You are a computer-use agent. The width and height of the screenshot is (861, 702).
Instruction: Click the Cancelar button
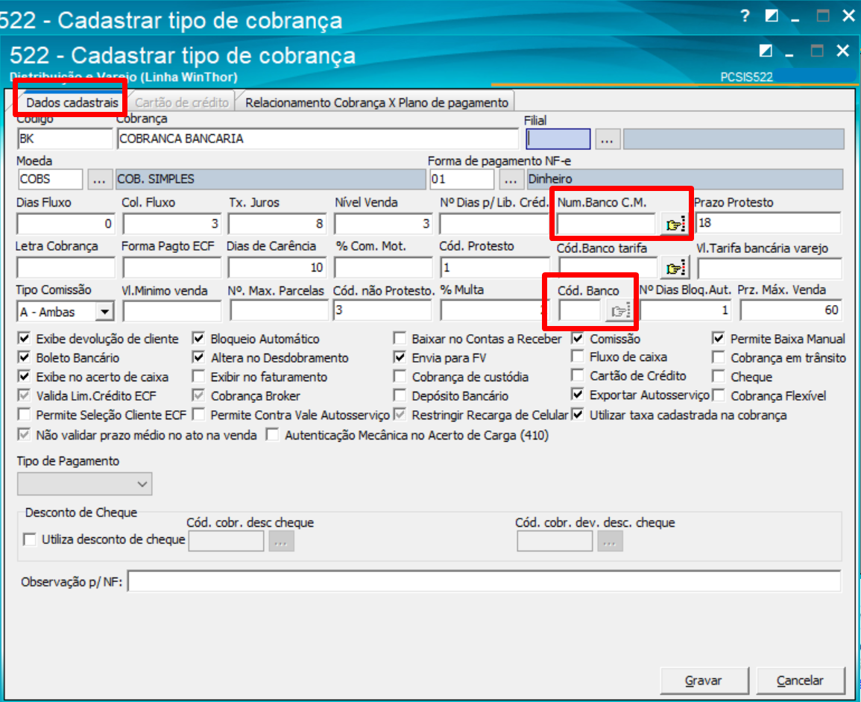point(800,680)
